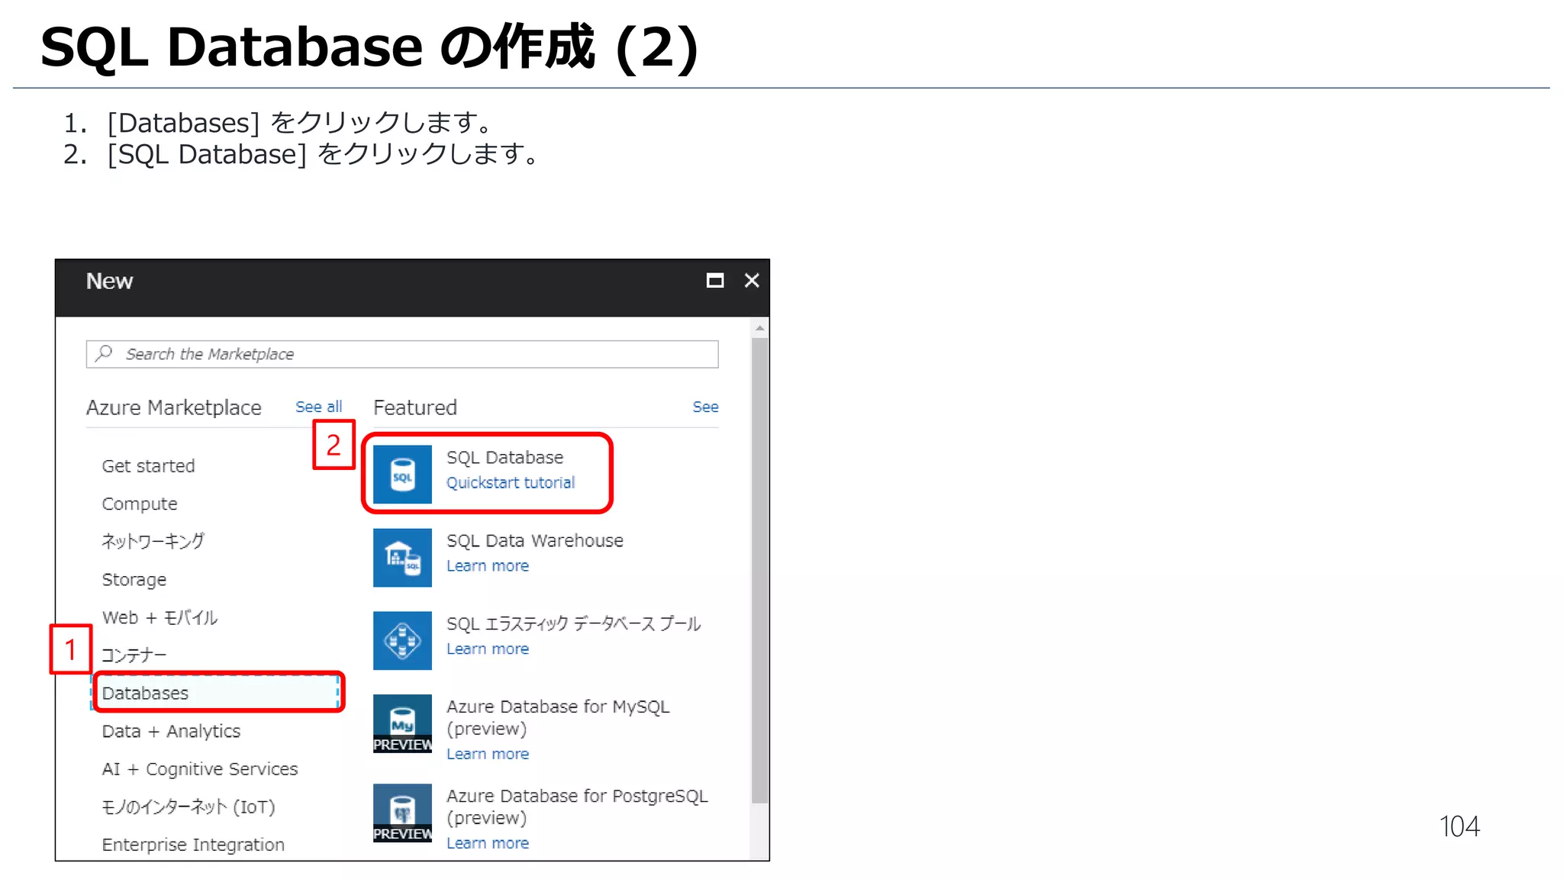Click SQL エラスティック データベース プール title

coord(573,623)
